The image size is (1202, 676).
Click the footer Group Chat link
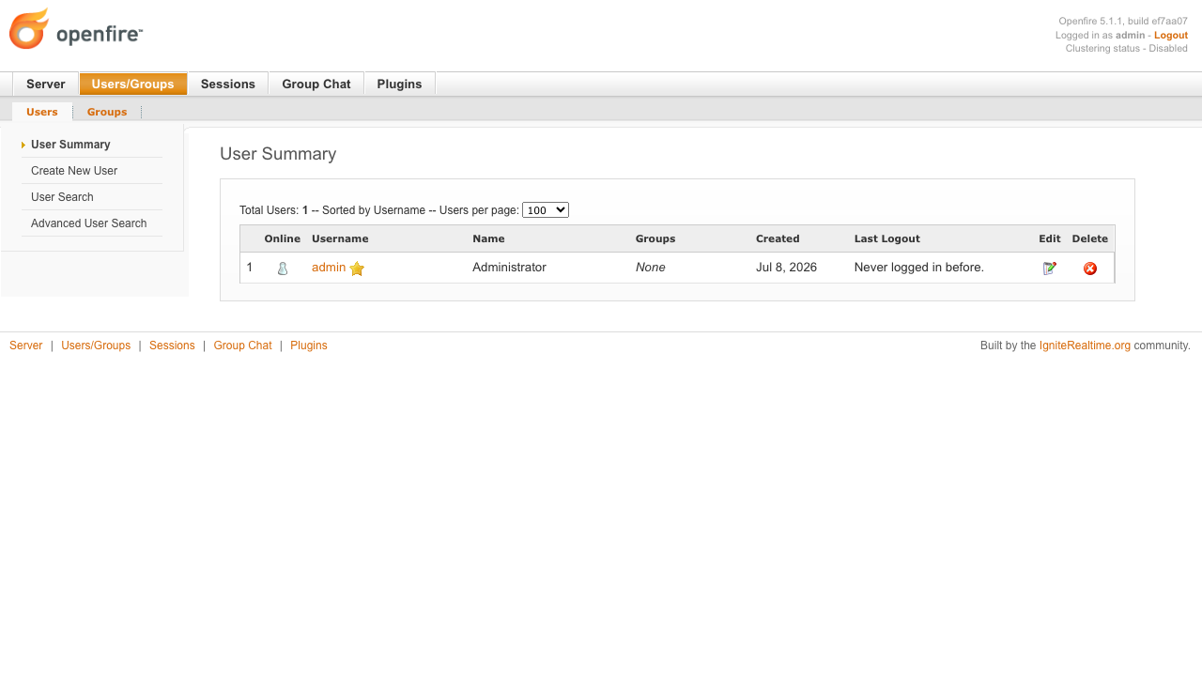(242, 346)
